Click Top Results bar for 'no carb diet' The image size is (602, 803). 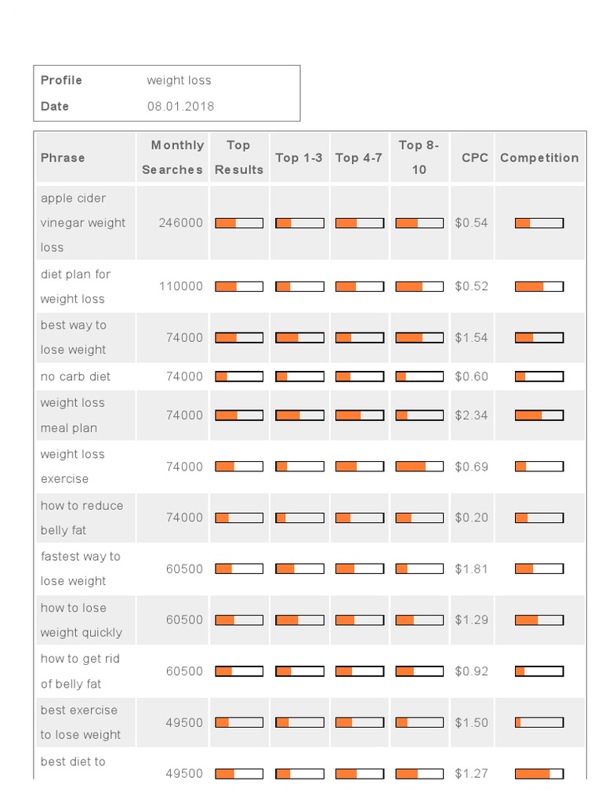coord(239,376)
